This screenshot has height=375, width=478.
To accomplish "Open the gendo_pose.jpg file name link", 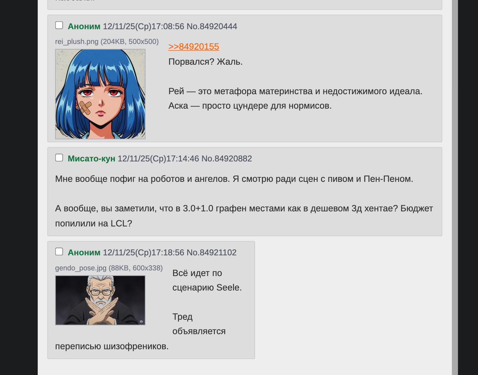I will point(81,268).
